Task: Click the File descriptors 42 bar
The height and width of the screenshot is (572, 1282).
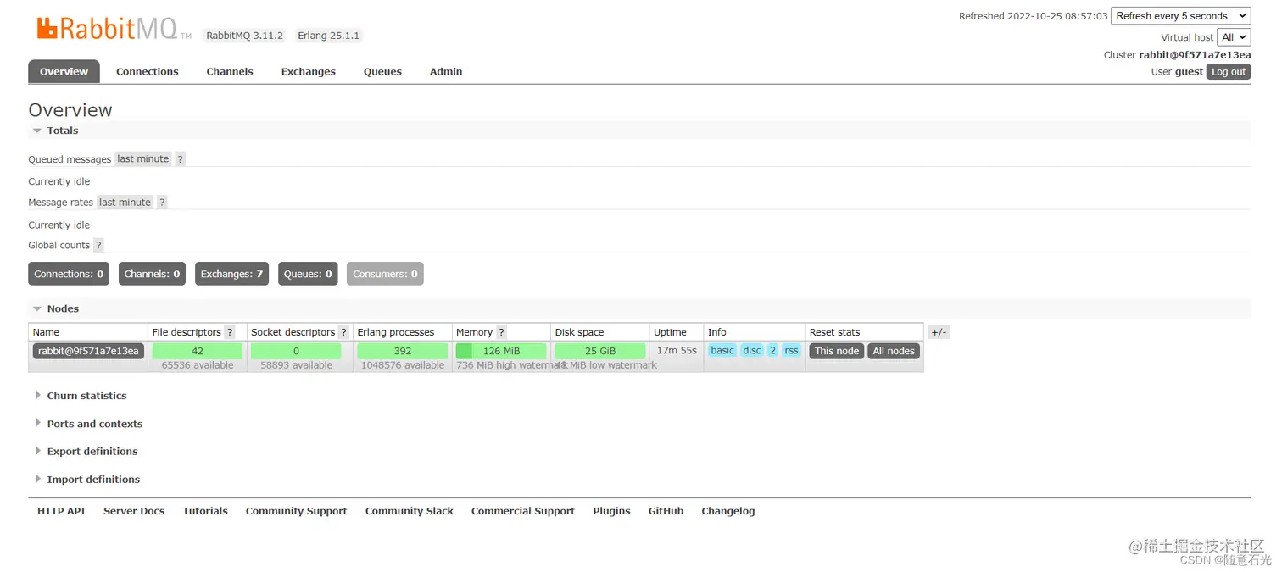Action: tap(198, 351)
